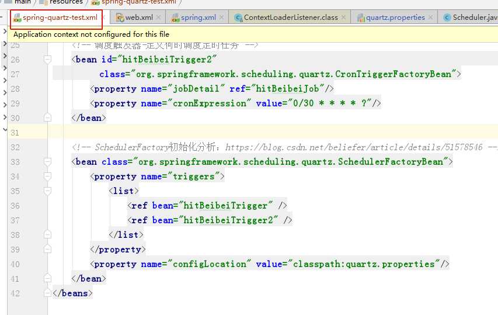Viewport: 498px width, 315px height.
Task: Click the cronExpression property name
Action: pyautogui.click(x=210, y=103)
